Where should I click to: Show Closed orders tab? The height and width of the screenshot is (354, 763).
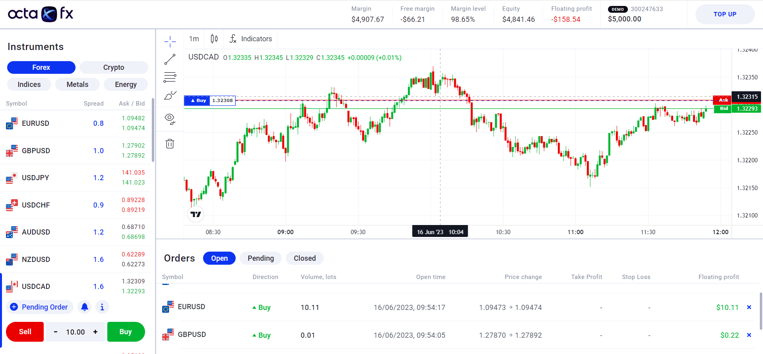click(305, 258)
